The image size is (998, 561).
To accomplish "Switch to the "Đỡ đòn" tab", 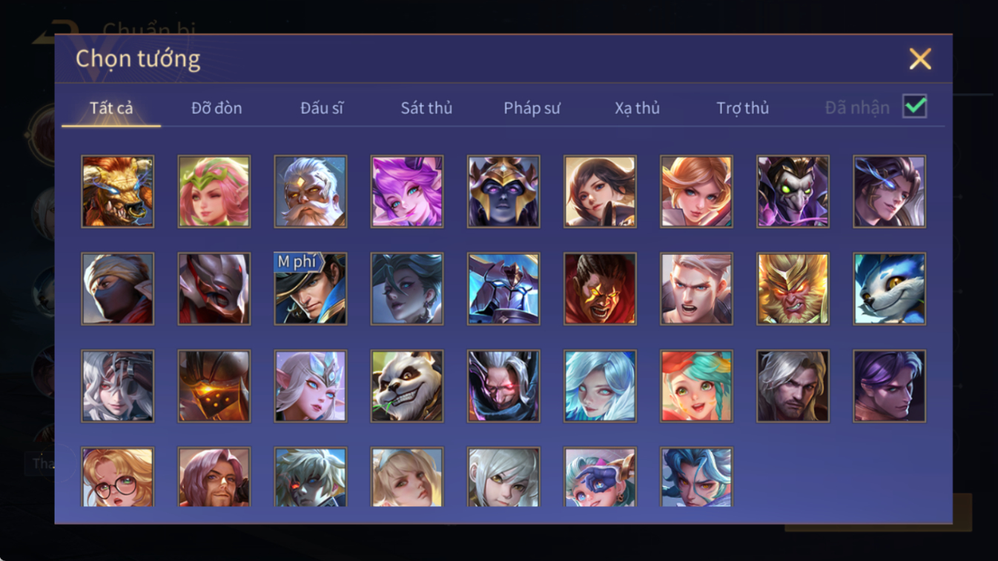I will coord(217,108).
